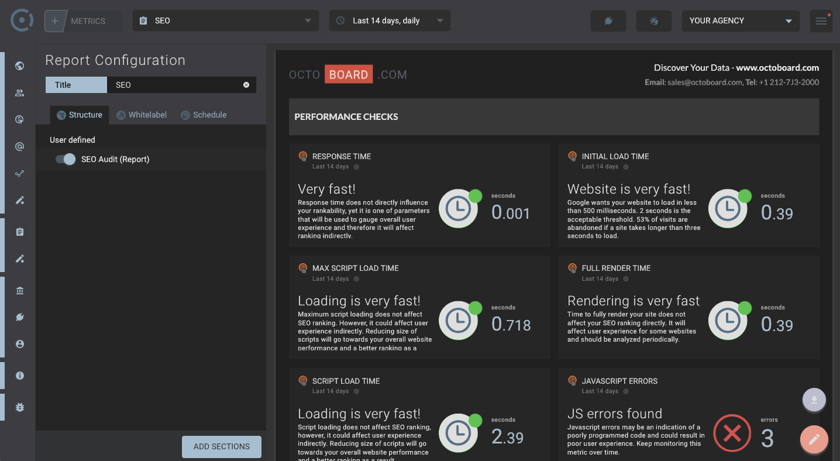The height and width of the screenshot is (461, 840).
Task: Click the clock icon in FULL RENDER TIME card
Action: pos(728,320)
